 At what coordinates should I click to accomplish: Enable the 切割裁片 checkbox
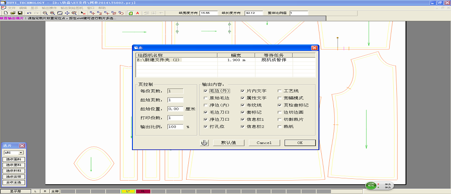click(280, 120)
